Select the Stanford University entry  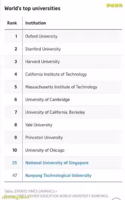[x=43, y=49]
